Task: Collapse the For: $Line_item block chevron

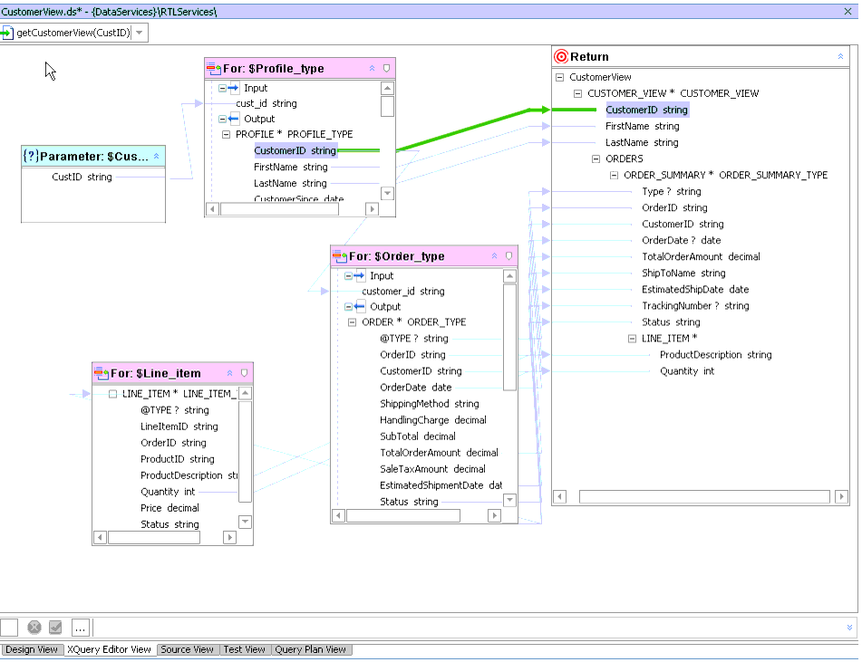Action: pos(230,374)
